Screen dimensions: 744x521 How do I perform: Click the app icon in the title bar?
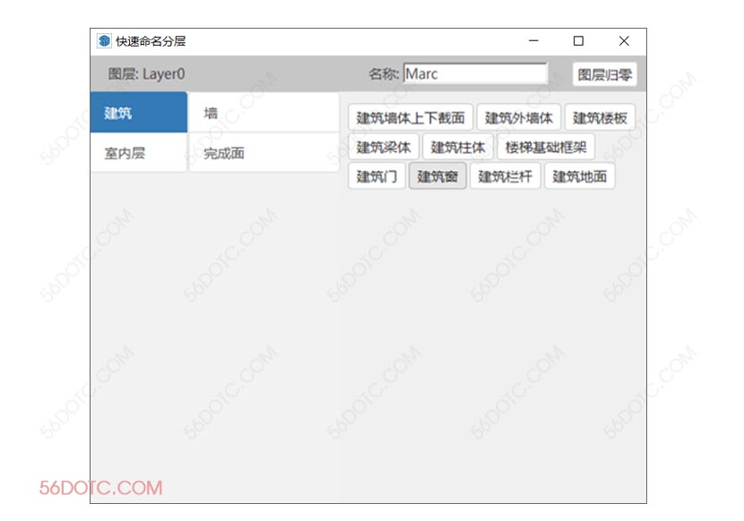pos(104,41)
